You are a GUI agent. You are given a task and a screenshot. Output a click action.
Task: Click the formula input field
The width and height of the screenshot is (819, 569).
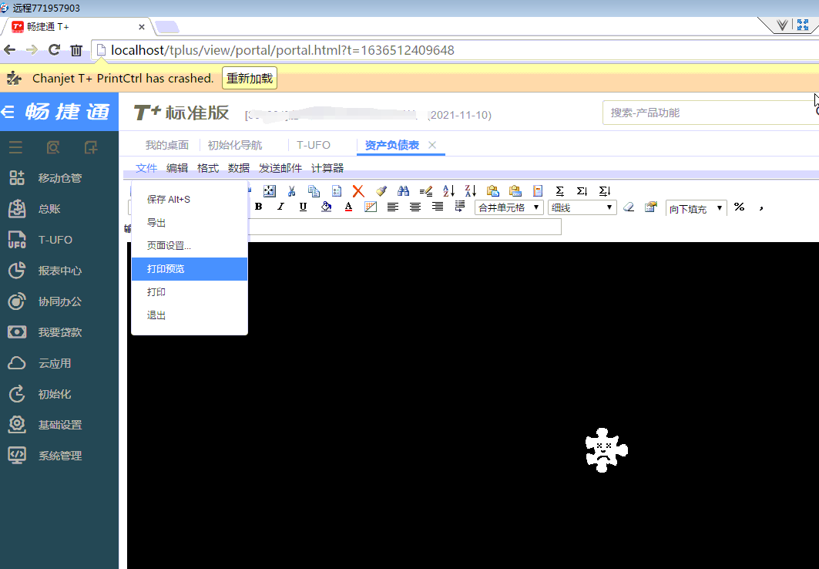point(404,227)
